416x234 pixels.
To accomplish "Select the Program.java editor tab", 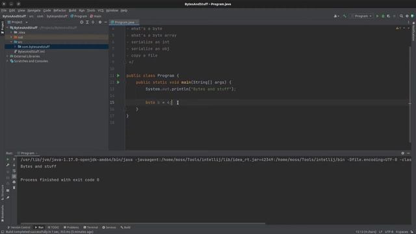I will pyautogui.click(x=124, y=22).
